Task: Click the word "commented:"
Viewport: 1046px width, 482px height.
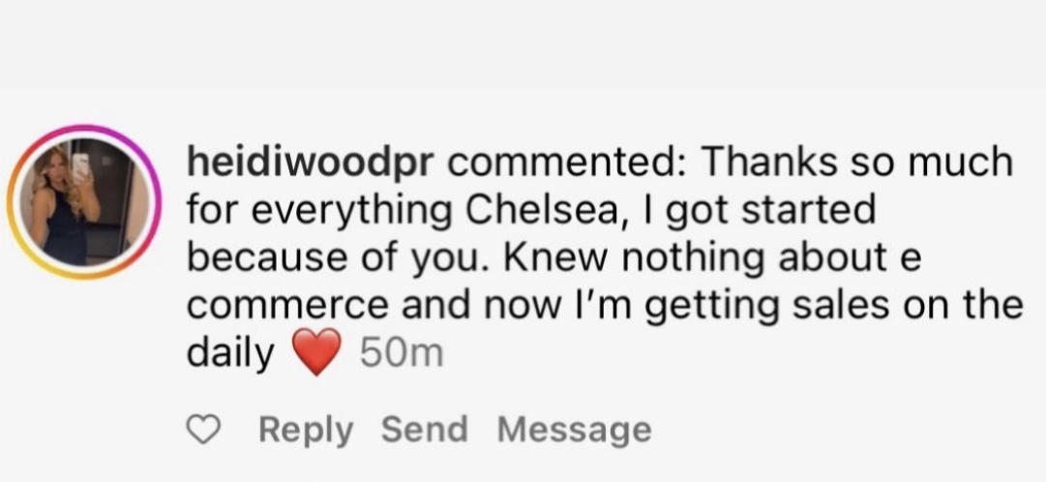Action: 566,163
